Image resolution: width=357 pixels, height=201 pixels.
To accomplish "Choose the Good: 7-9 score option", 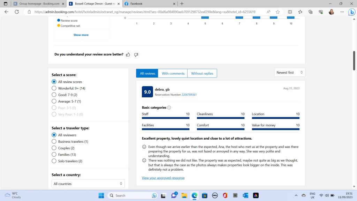I will (x=54, y=95).
